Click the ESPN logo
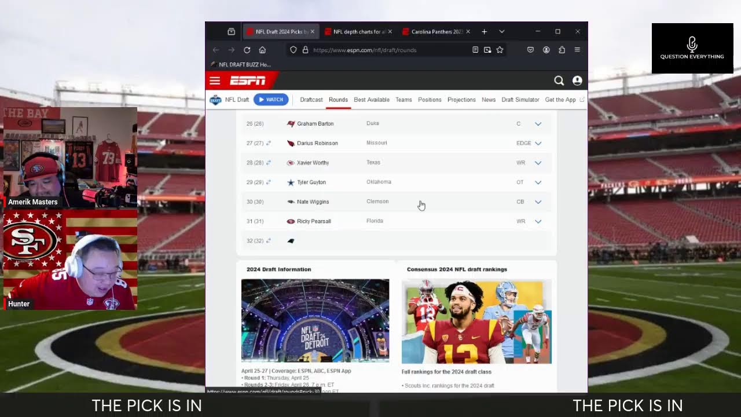Screen dimensions: 741x417 247,81
